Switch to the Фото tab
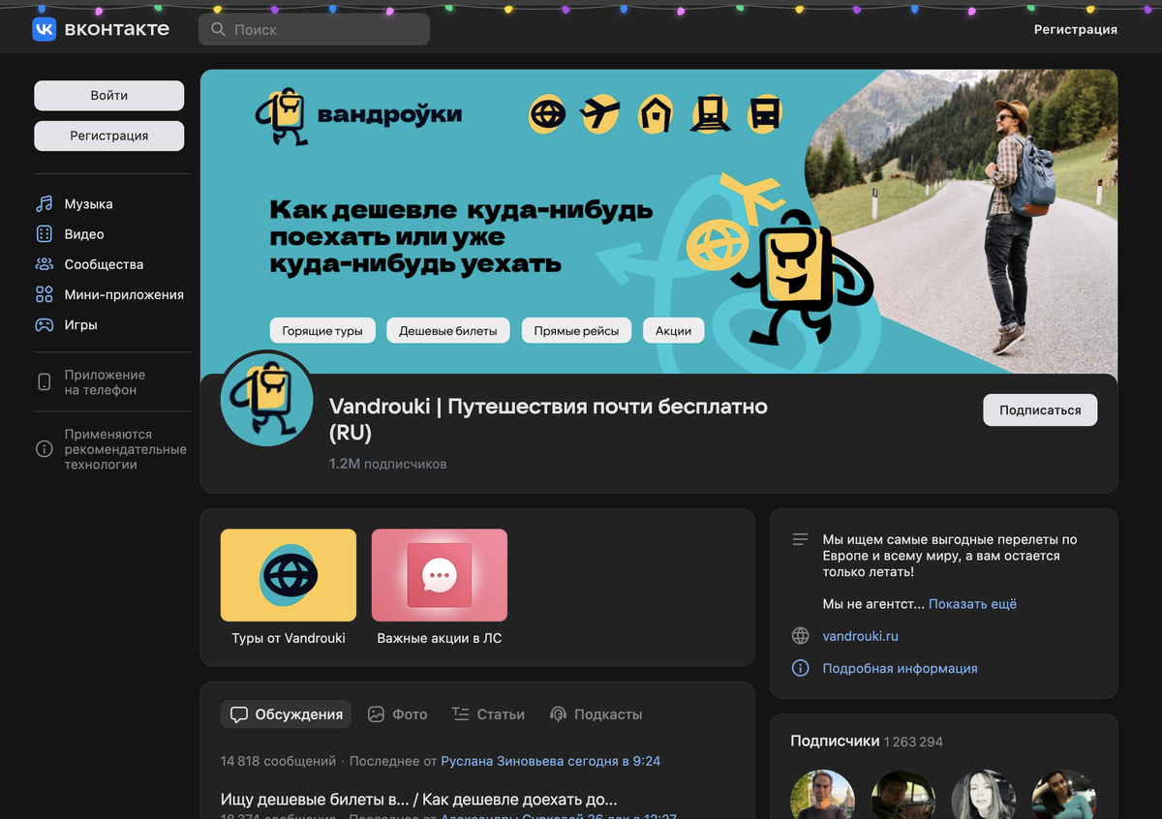The width and height of the screenshot is (1162, 819). click(x=398, y=714)
